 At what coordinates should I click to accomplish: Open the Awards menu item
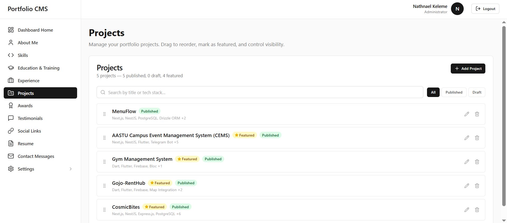point(40,105)
